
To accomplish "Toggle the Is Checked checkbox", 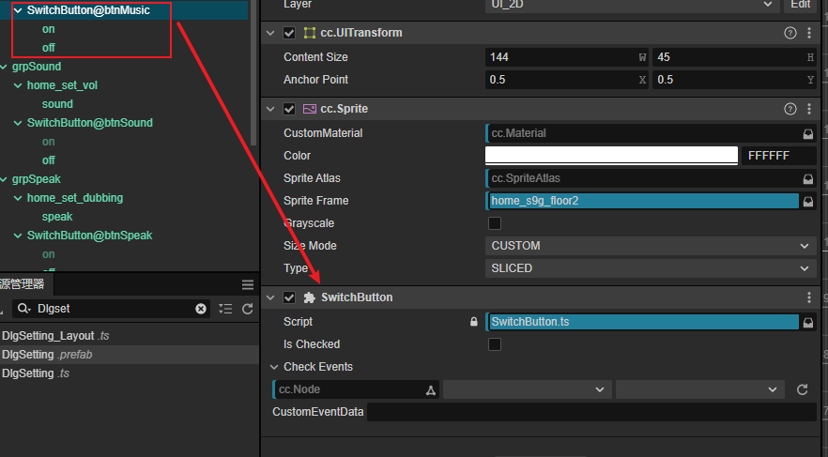I will (495, 344).
